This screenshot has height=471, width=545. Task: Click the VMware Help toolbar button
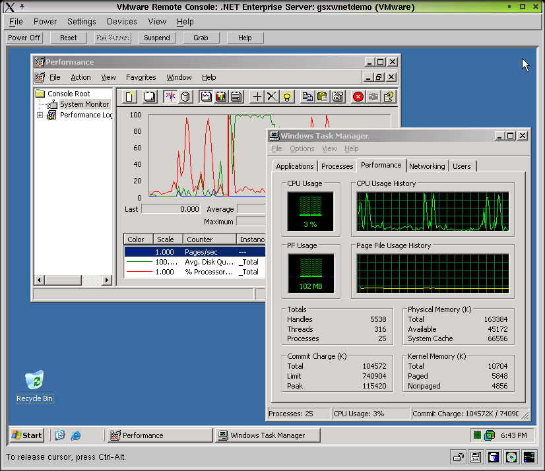point(245,38)
